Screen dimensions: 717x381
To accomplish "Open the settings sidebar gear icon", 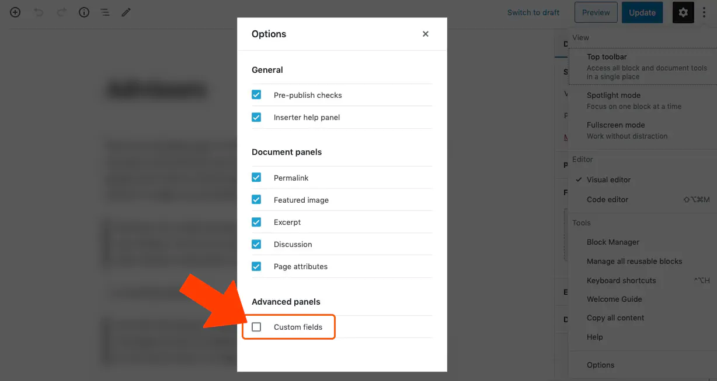I will click(x=683, y=12).
